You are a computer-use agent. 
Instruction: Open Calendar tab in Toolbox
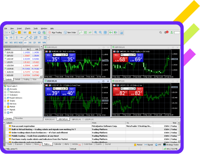tap(58, 144)
